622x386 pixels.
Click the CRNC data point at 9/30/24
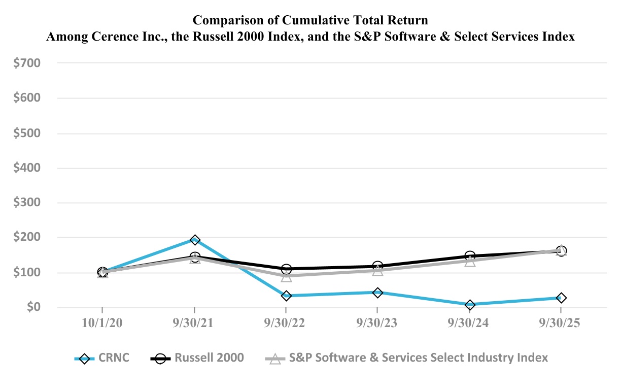point(470,305)
